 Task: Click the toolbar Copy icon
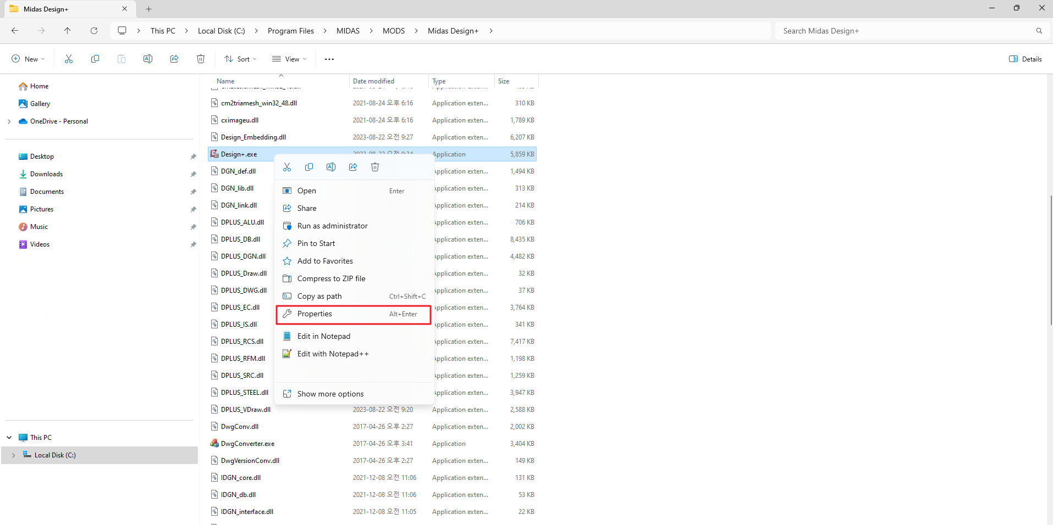(95, 59)
